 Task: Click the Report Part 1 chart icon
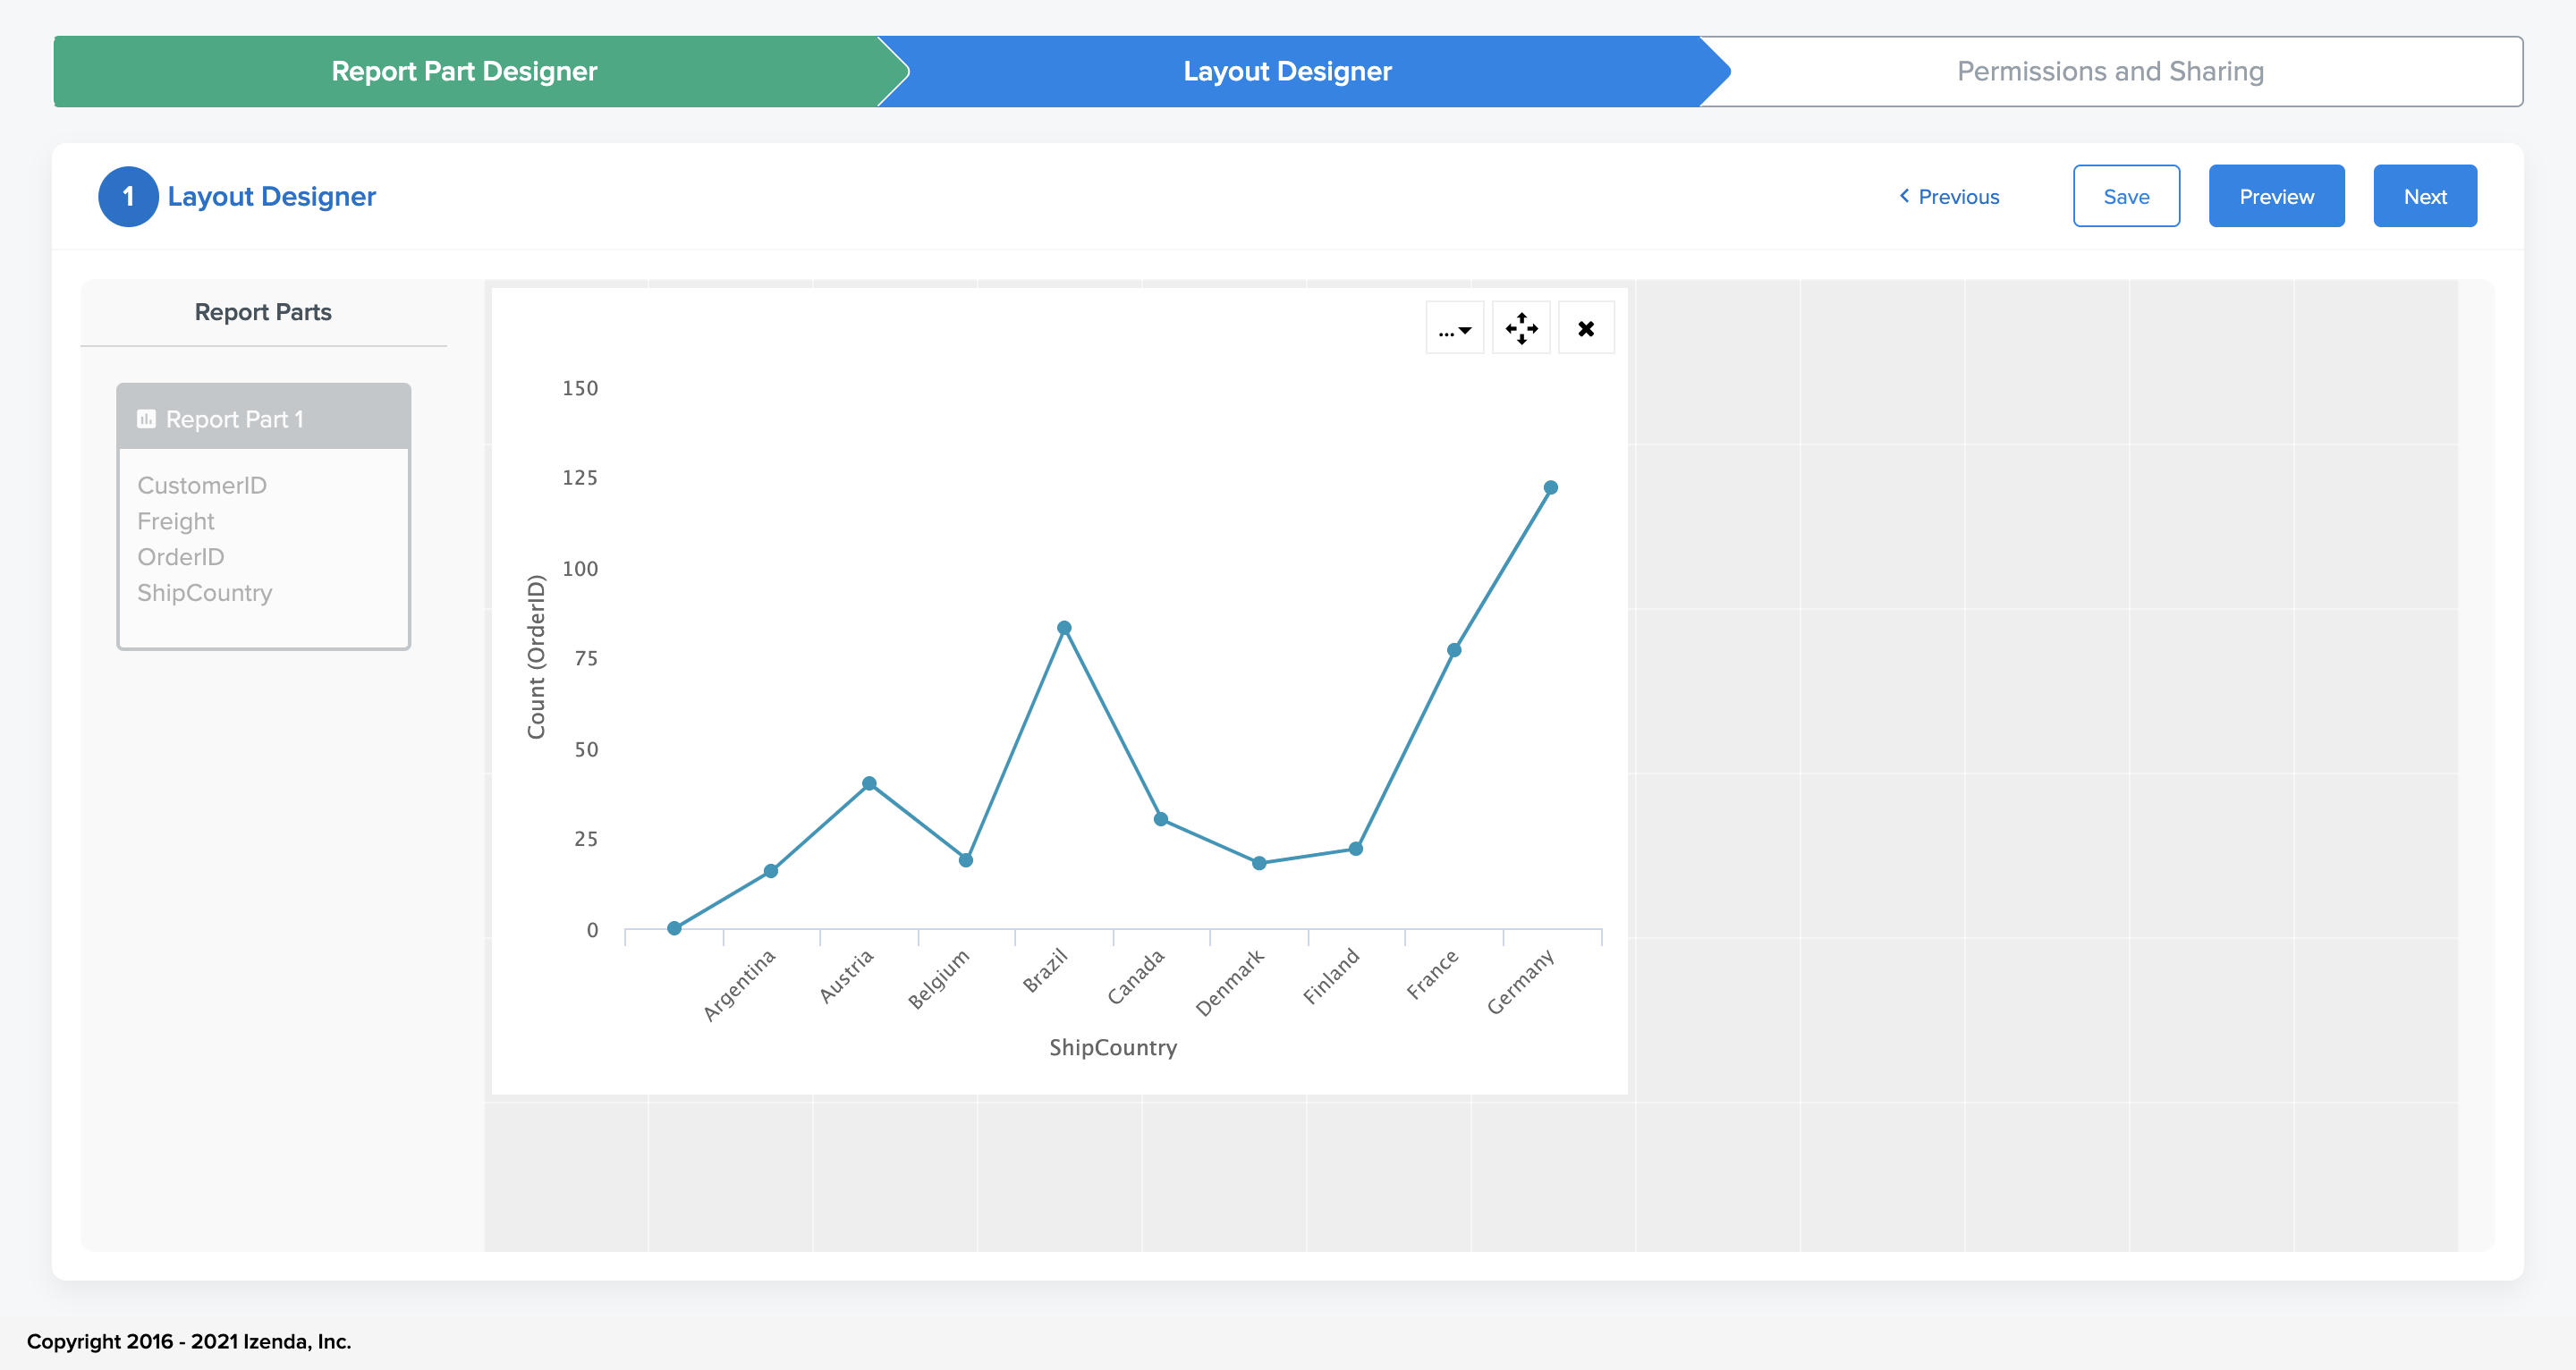point(147,419)
